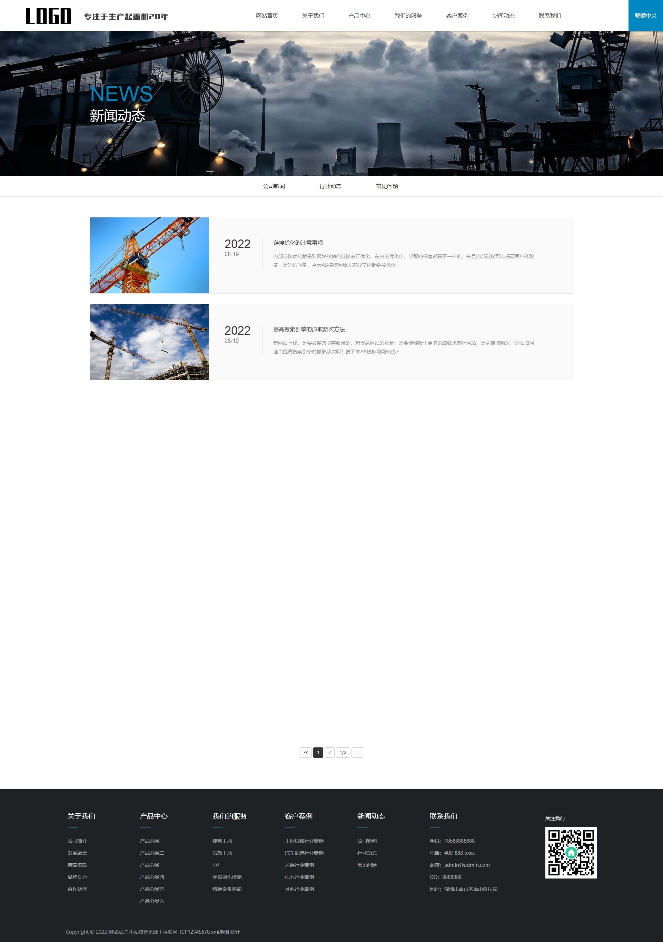
Task: Open footer link 电力行业案例
Action: click(299, 877)
